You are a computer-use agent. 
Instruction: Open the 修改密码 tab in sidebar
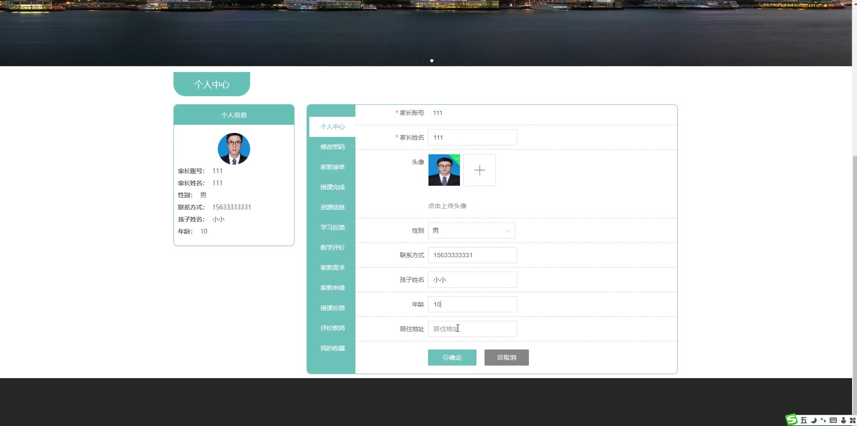point(332,147)
